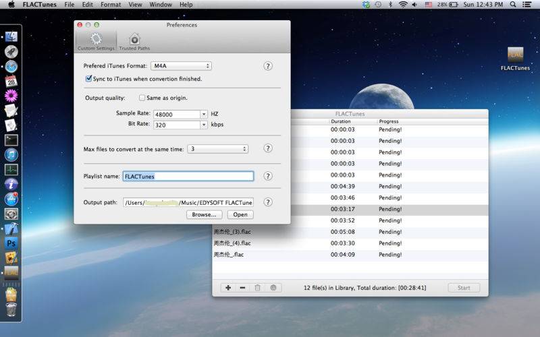
Task: Click into the Sample Rate 48000 field
Action: coord(177,114)
